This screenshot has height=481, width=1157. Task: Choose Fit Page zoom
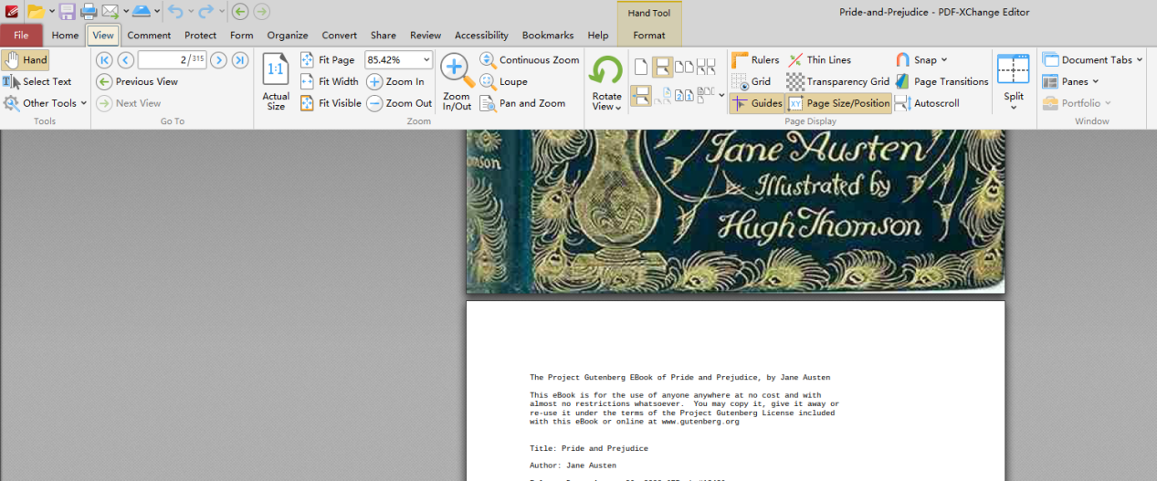pyautogui.click(x=328, y=60)
